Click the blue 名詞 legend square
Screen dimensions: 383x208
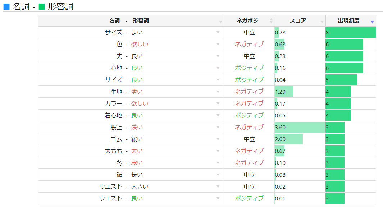click(6, 6)
